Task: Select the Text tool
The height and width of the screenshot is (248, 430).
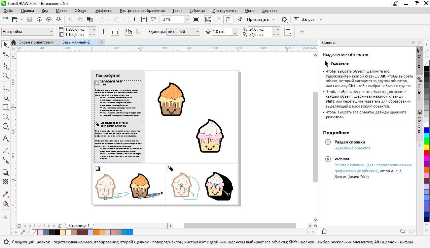Action: pos(5,139)
